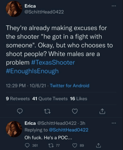Share the "He's a POC" reply
Viewport: 123px width, 150px height.
[x=98, y=145]
